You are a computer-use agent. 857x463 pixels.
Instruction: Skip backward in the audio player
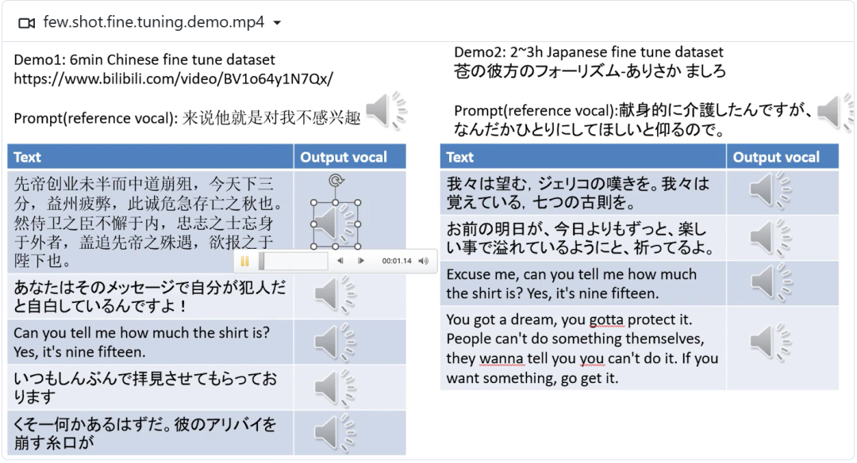tap(340, 261)
